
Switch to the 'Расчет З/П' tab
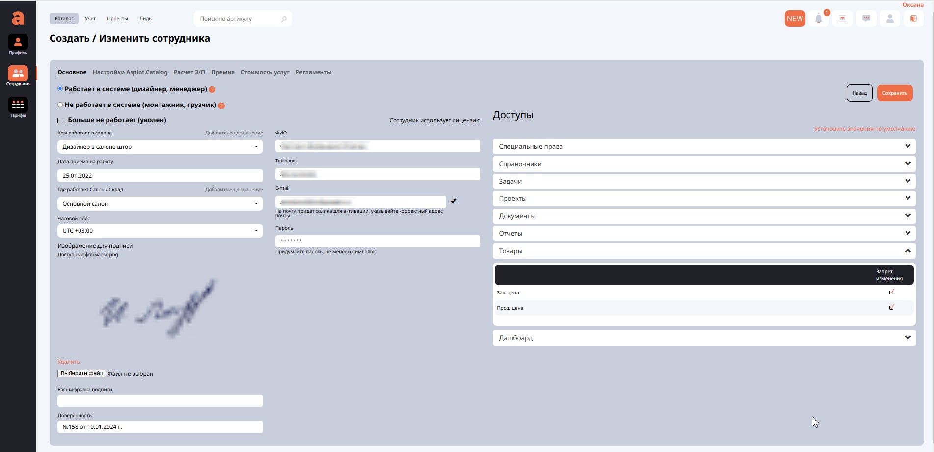click(x=189, y=72)
